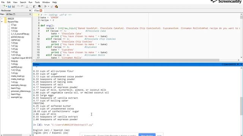Open the View menu
The image size is (243, 136).
15,2
